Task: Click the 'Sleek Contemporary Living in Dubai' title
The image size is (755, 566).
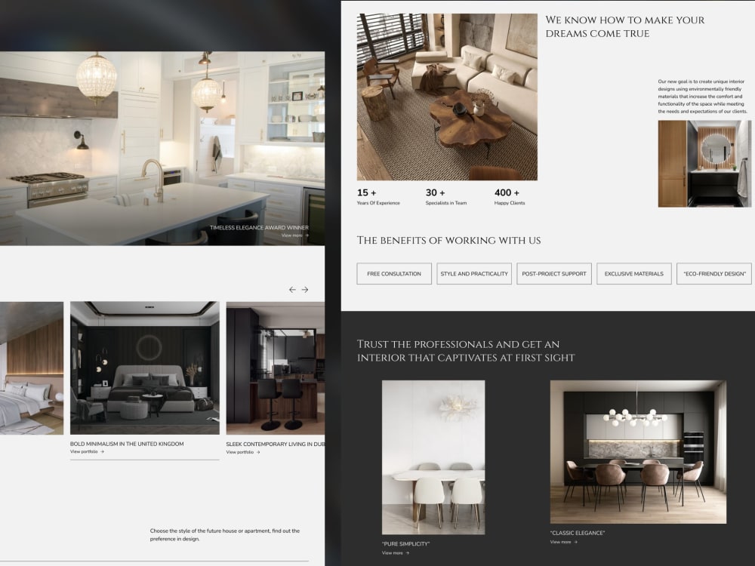Action: [276, 444]
